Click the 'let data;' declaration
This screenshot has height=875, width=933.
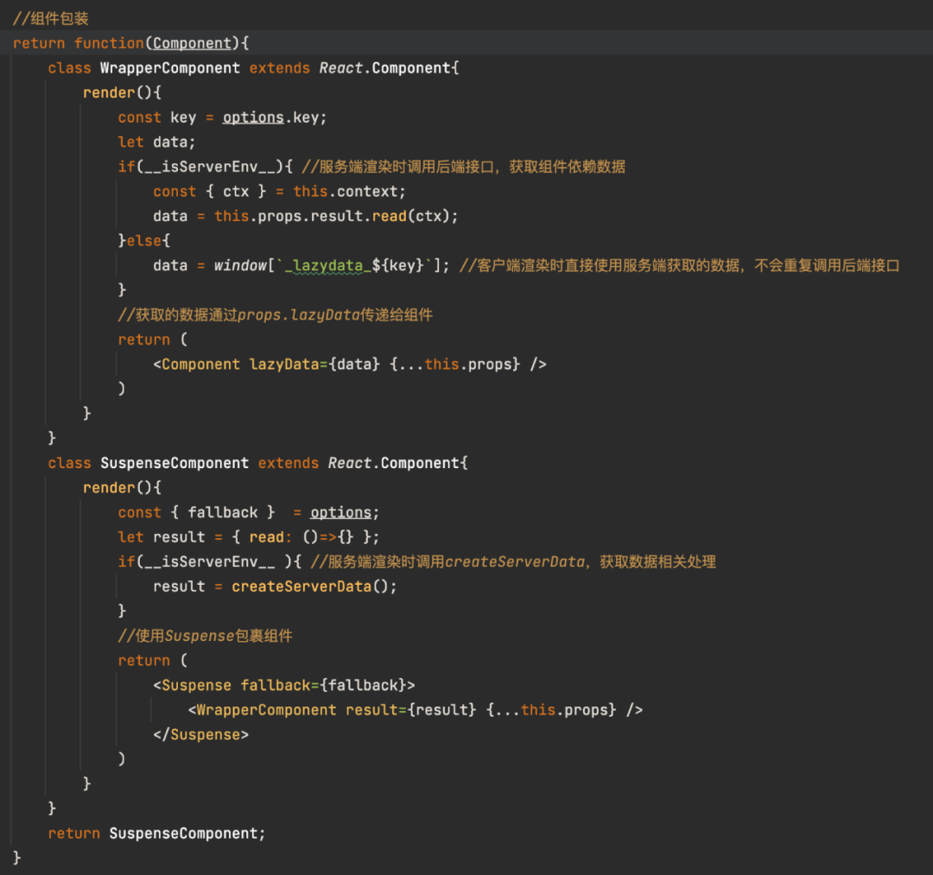click(156, 143)
